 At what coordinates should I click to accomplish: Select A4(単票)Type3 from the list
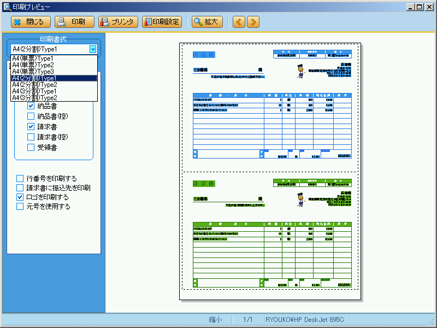54,72
